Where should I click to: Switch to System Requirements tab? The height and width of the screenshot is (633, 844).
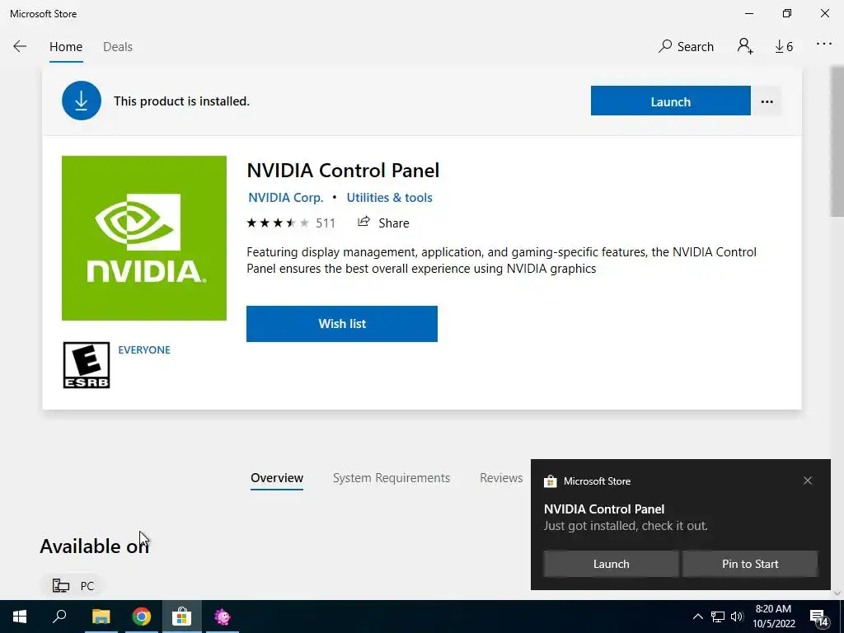tap(391, 478)
